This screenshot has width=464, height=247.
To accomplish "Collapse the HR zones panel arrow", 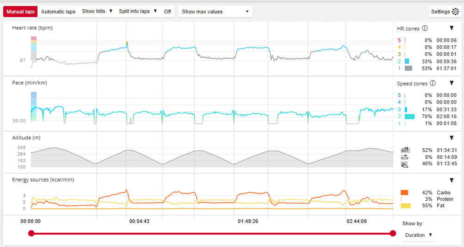I will 452,28.
